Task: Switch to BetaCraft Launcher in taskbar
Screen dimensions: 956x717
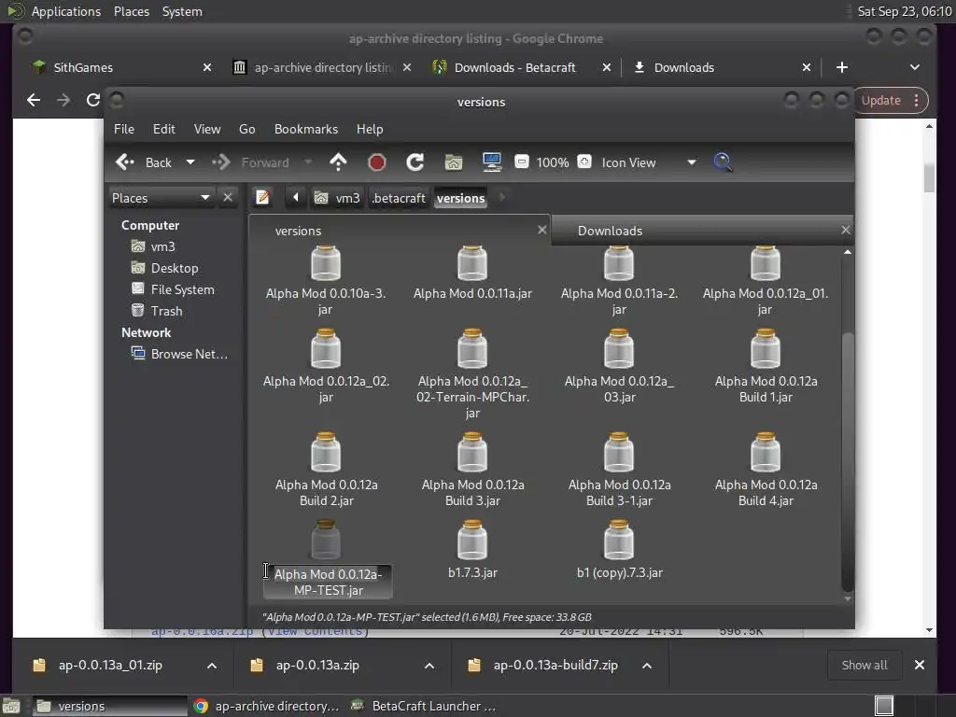Action: pos(425,706)
